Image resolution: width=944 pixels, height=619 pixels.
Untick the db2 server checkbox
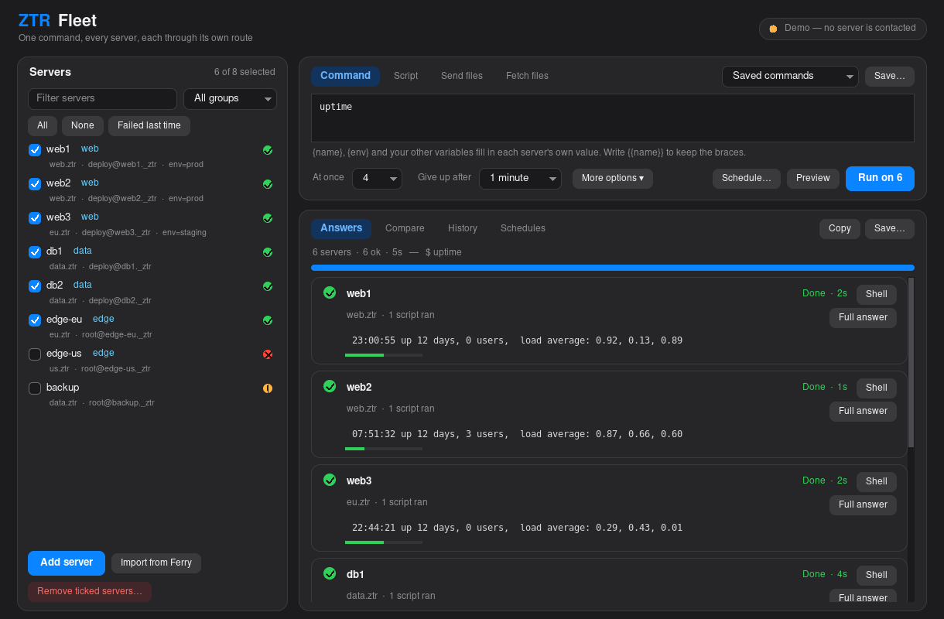click(35, 286)
